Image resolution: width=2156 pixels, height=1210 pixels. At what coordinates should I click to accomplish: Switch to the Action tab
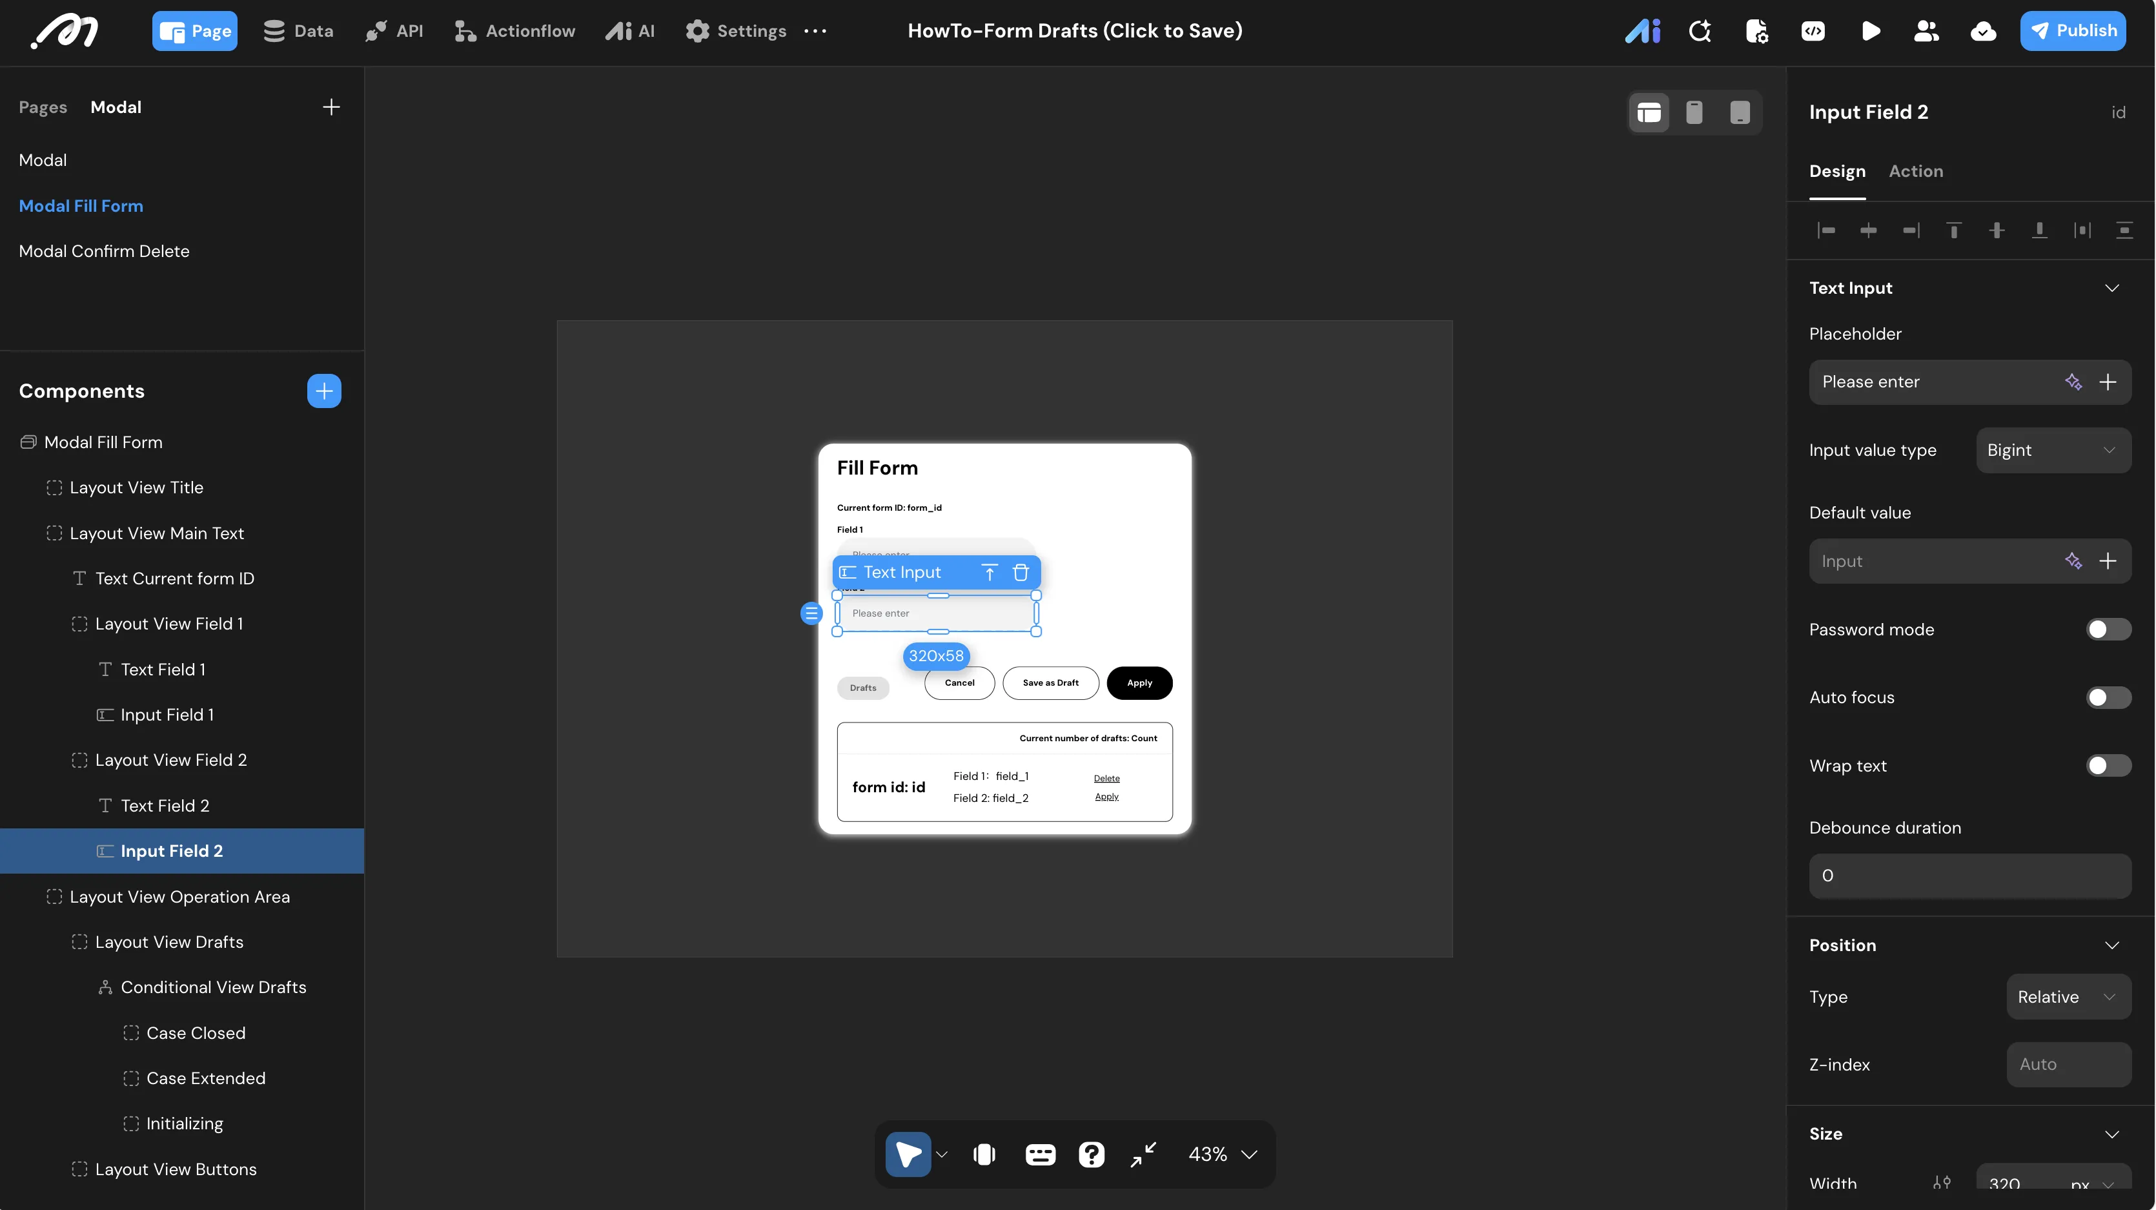[1915, 171]
